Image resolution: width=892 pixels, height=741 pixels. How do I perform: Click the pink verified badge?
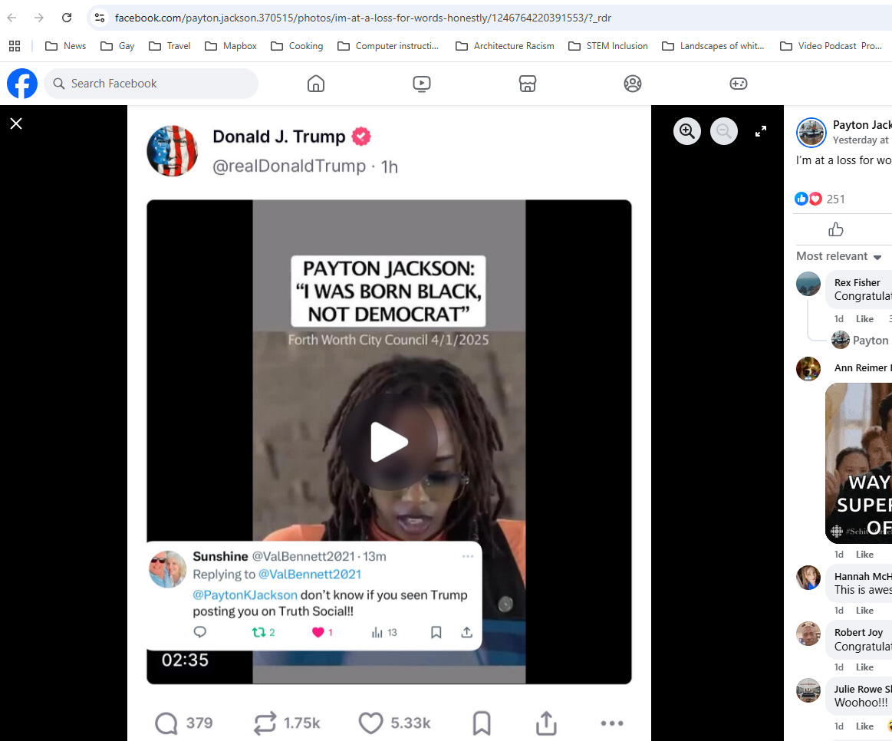point(361,137)
